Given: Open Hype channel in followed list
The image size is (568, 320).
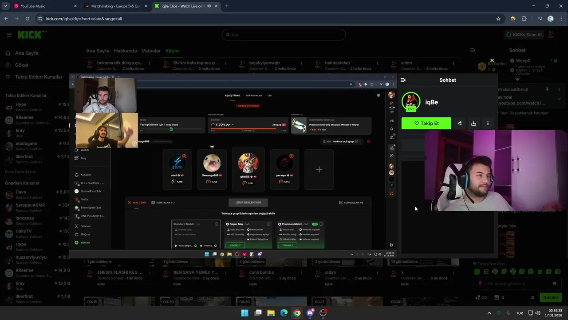Looking at the screenshot, I should [35, 107].
